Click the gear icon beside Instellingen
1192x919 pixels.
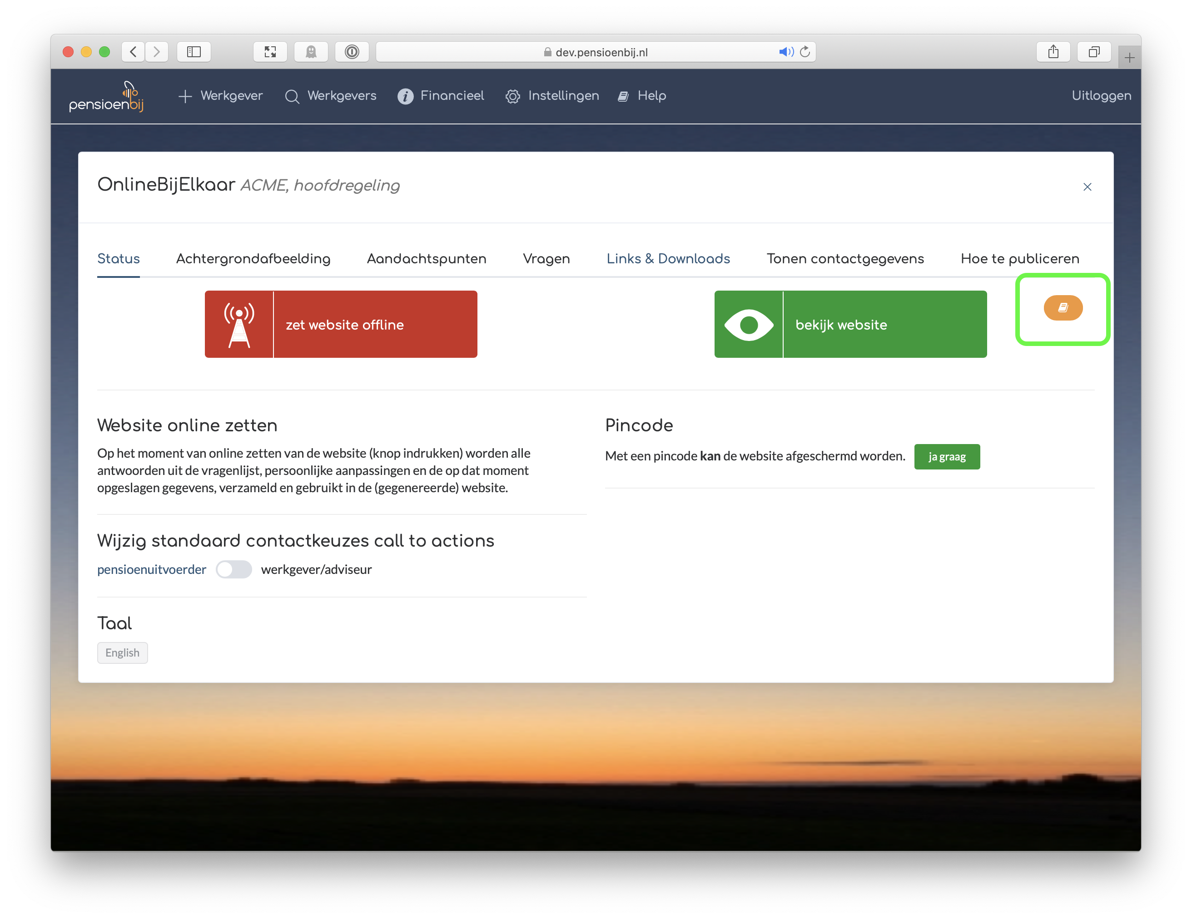click(512, 97)
